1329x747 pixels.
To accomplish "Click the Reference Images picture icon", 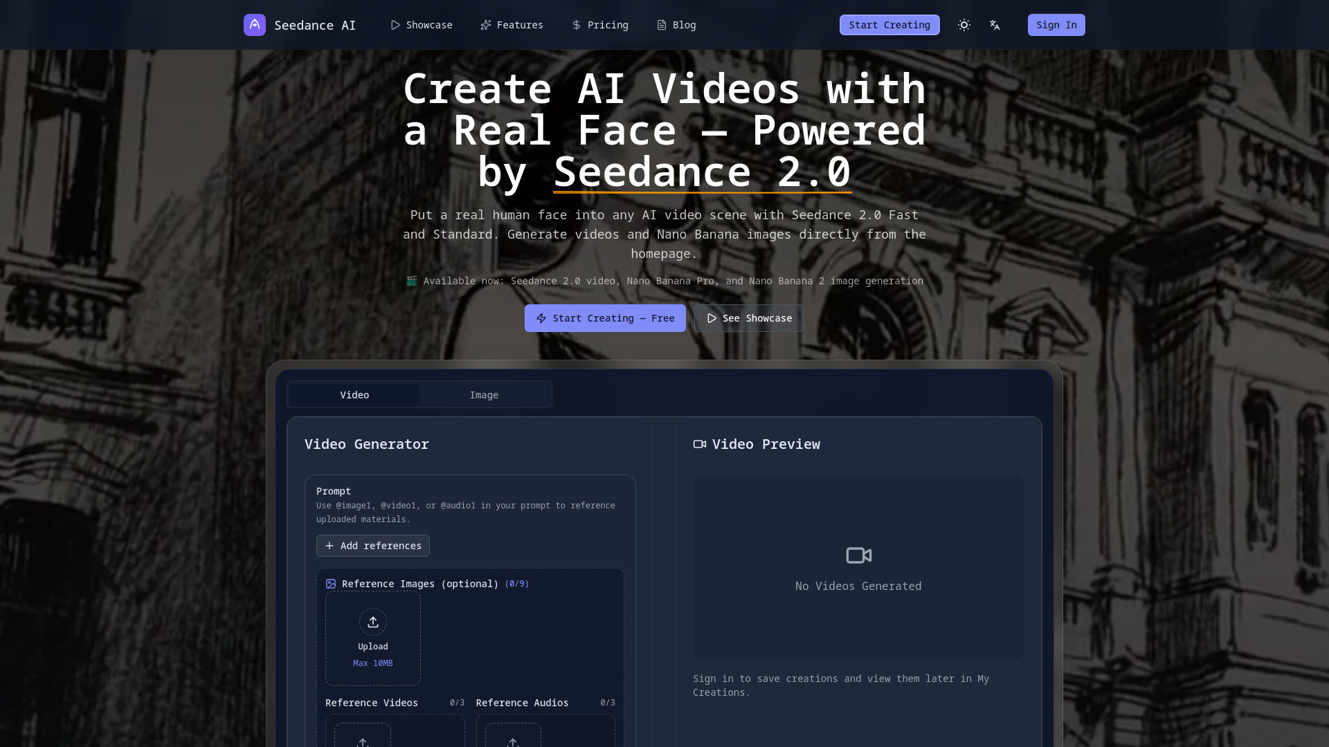I will 331,584.
